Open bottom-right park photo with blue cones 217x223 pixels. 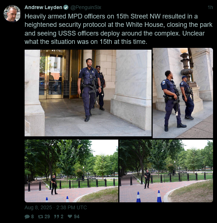click(166, 171)
